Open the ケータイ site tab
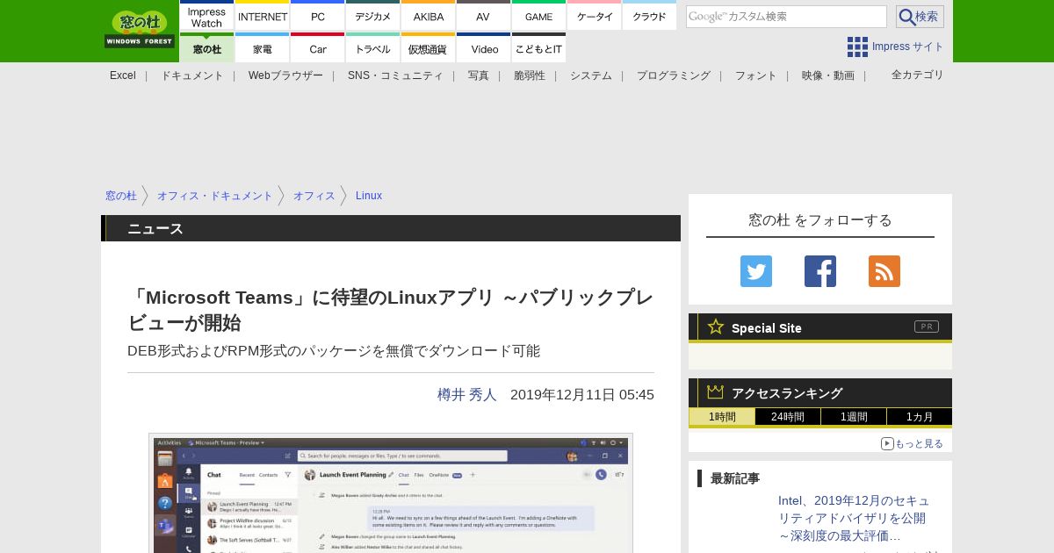Image resolution: width=1054 pixels, height=553 pixels. (594, 16)
